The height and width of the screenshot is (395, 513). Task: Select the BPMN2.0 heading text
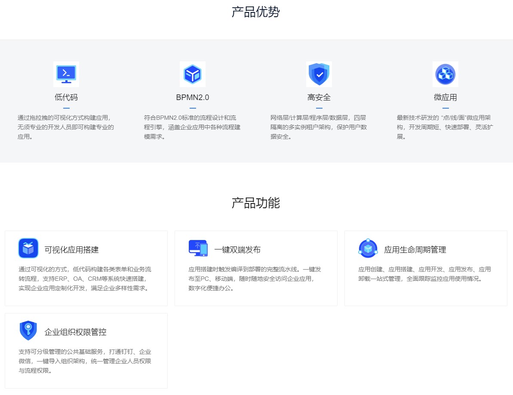pyautogui.click(x=192, y=97)
